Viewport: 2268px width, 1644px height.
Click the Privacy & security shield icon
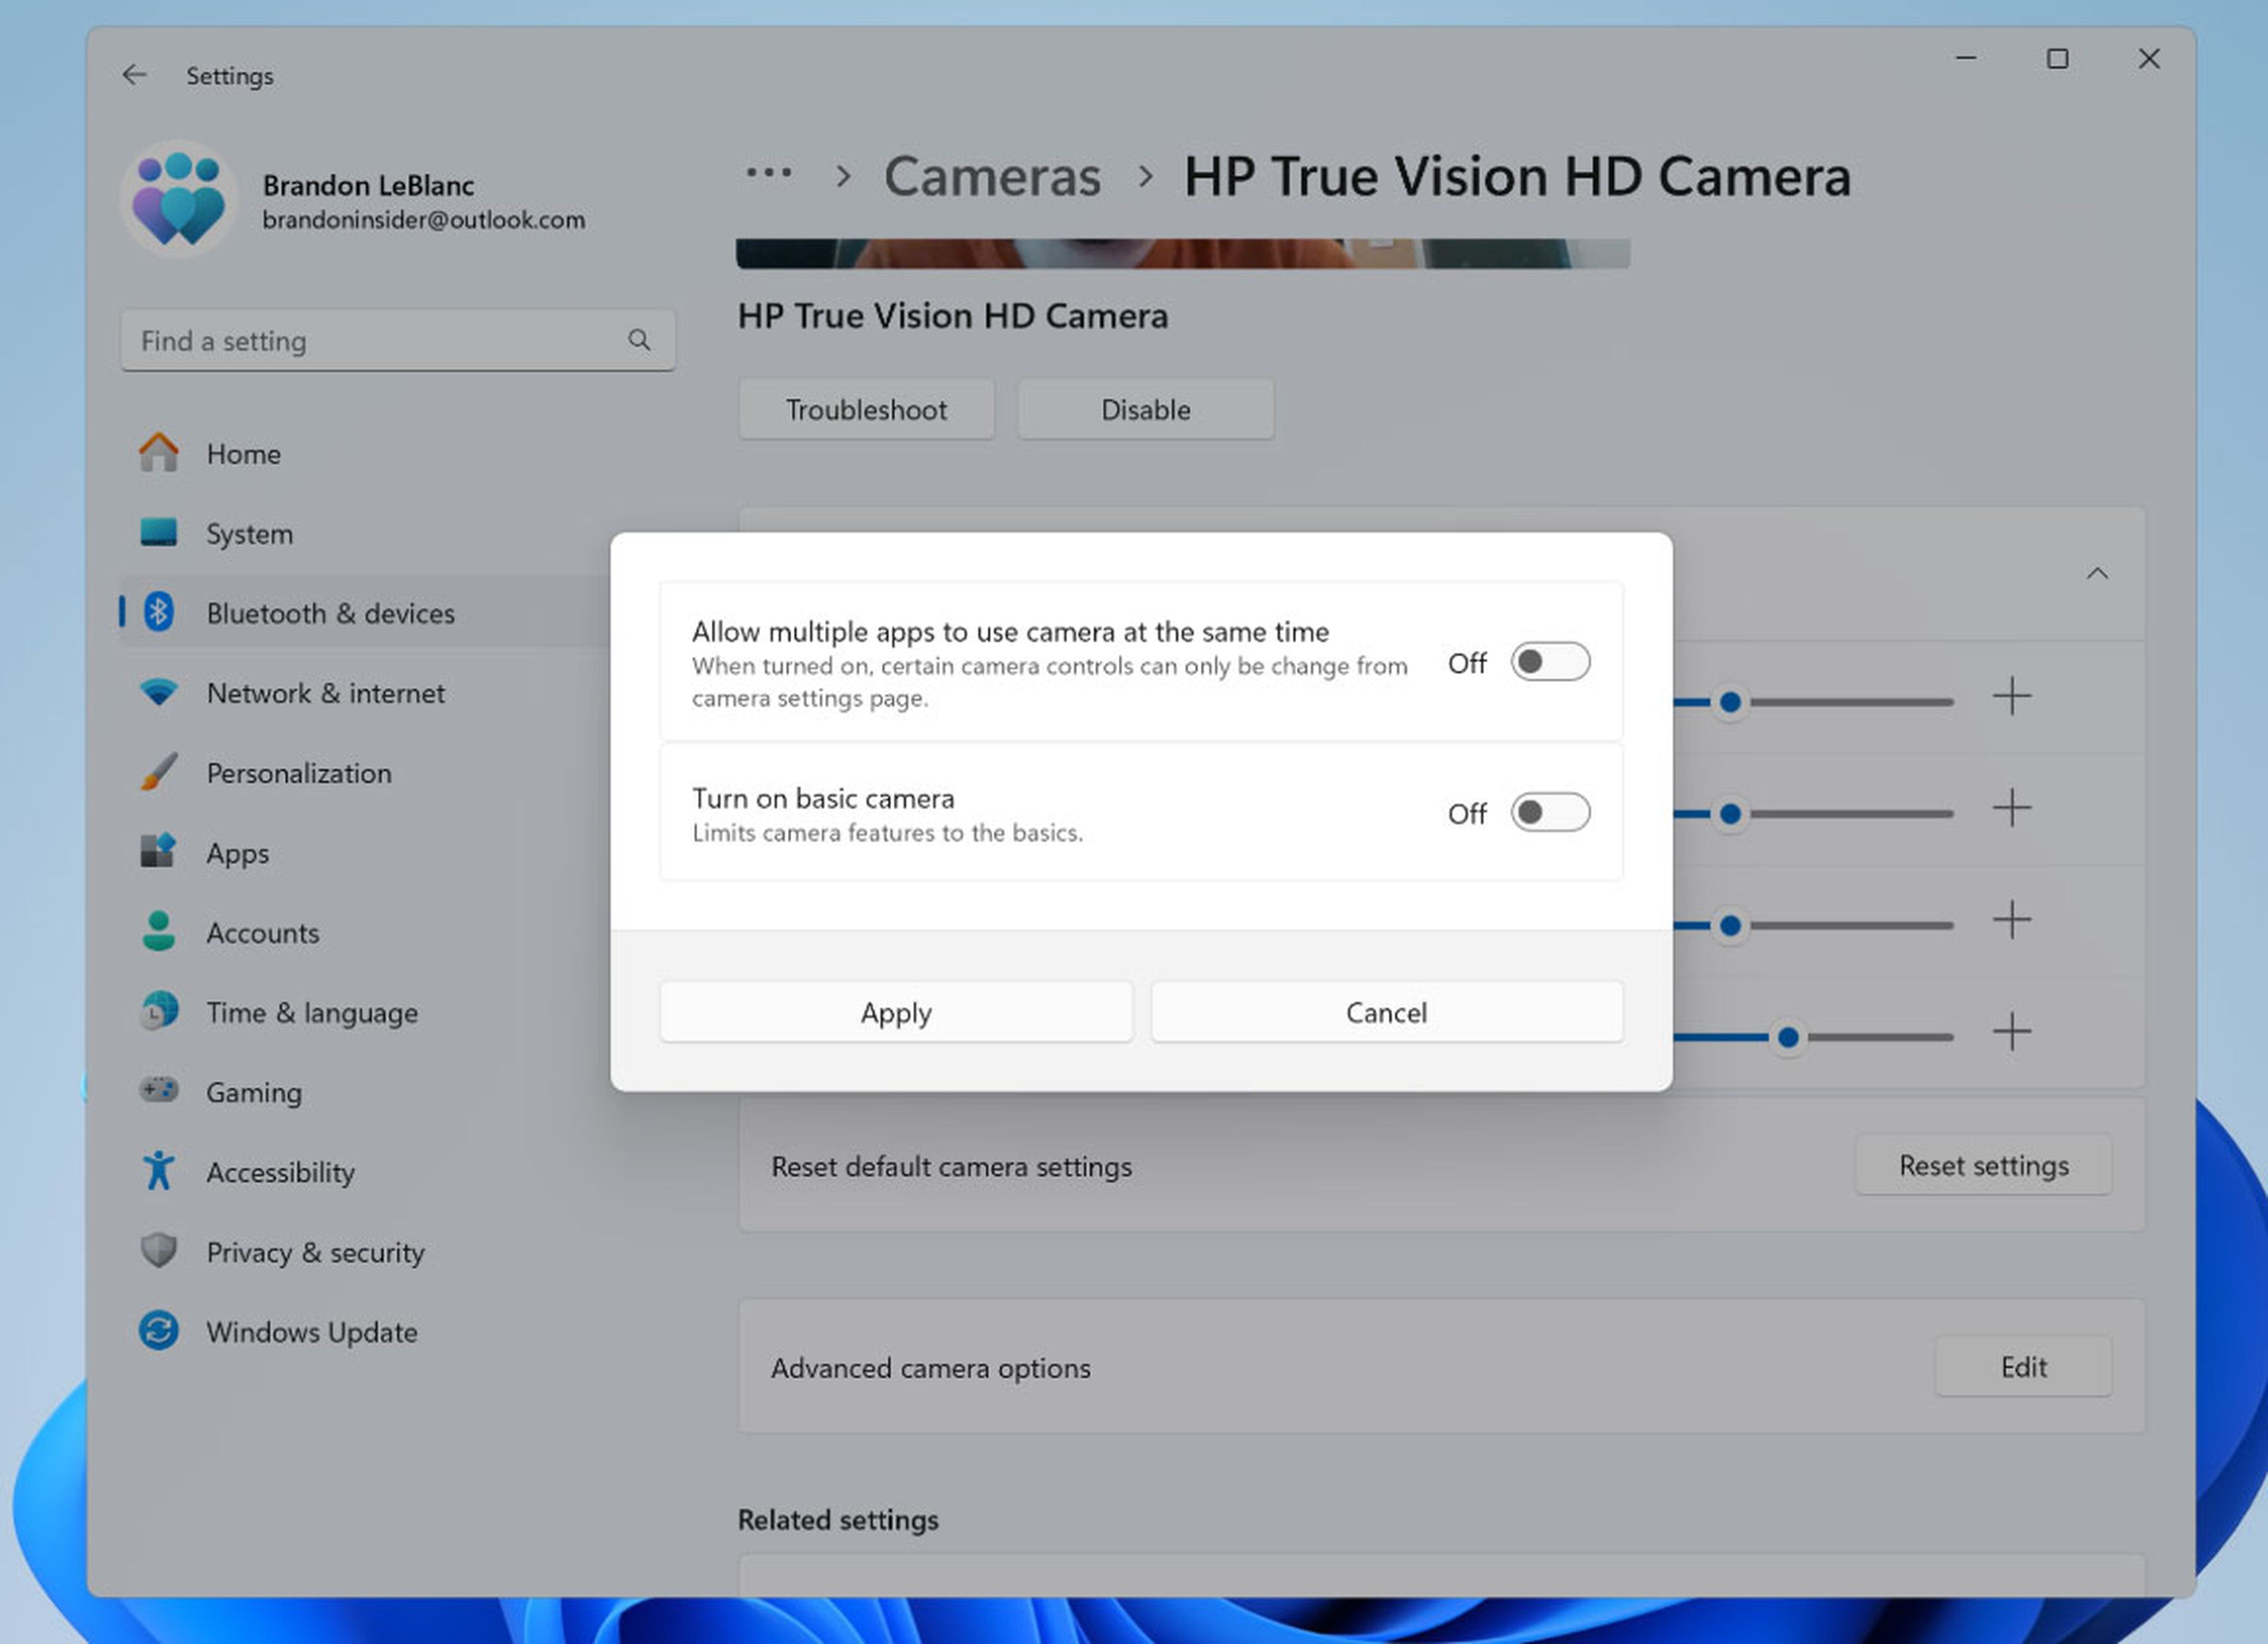point(158,1251)
